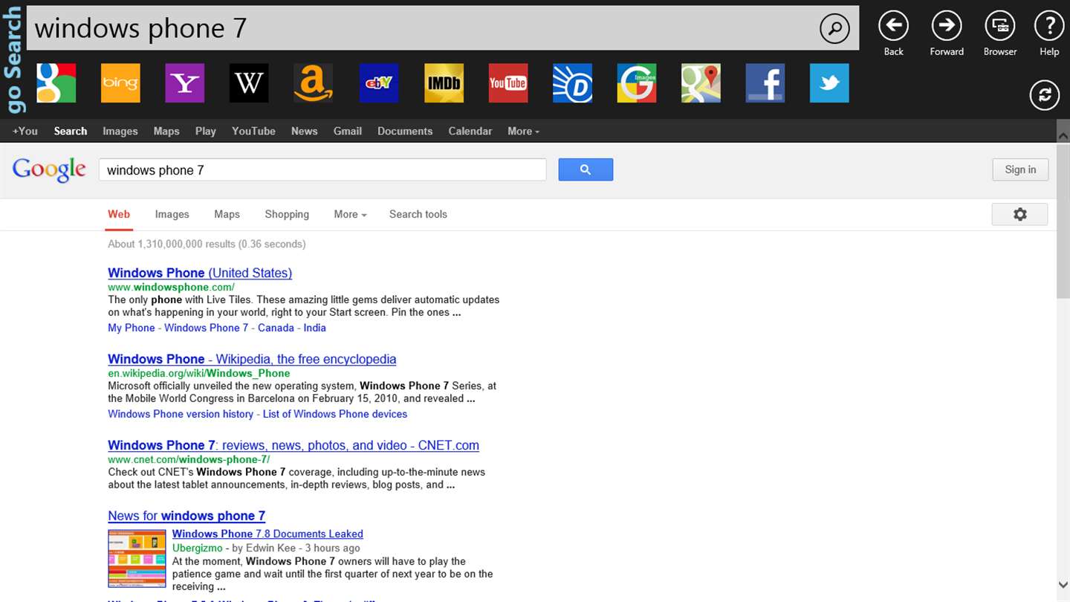Choose the Yahoo search engine icon
1070x602 pixels.
tap(185, 83)
